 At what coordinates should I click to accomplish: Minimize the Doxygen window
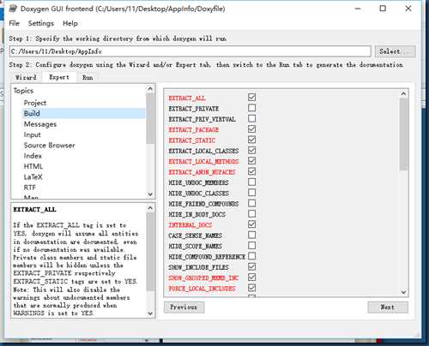358,9
